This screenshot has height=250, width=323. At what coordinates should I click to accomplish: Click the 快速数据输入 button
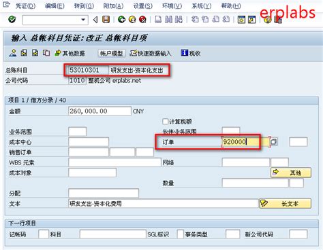(151, 54)
